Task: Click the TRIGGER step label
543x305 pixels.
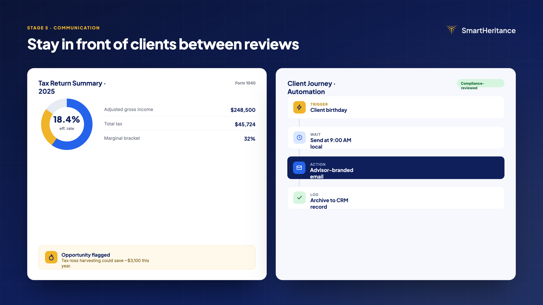Action: [319, 104]
